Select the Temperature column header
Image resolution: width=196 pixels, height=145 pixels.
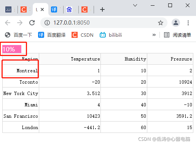[x=70, y=59]
